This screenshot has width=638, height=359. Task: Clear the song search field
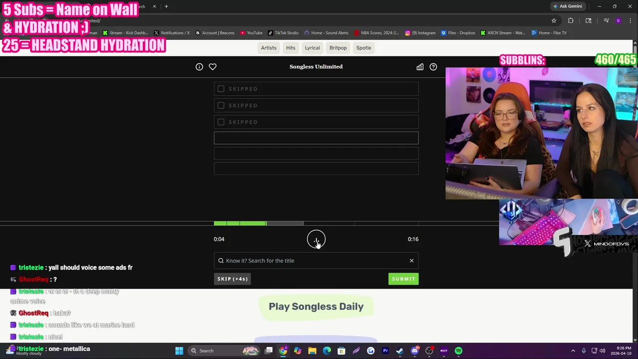click(412, 261)
